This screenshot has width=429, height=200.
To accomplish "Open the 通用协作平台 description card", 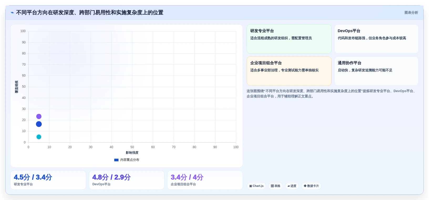I will coord(376,71).
